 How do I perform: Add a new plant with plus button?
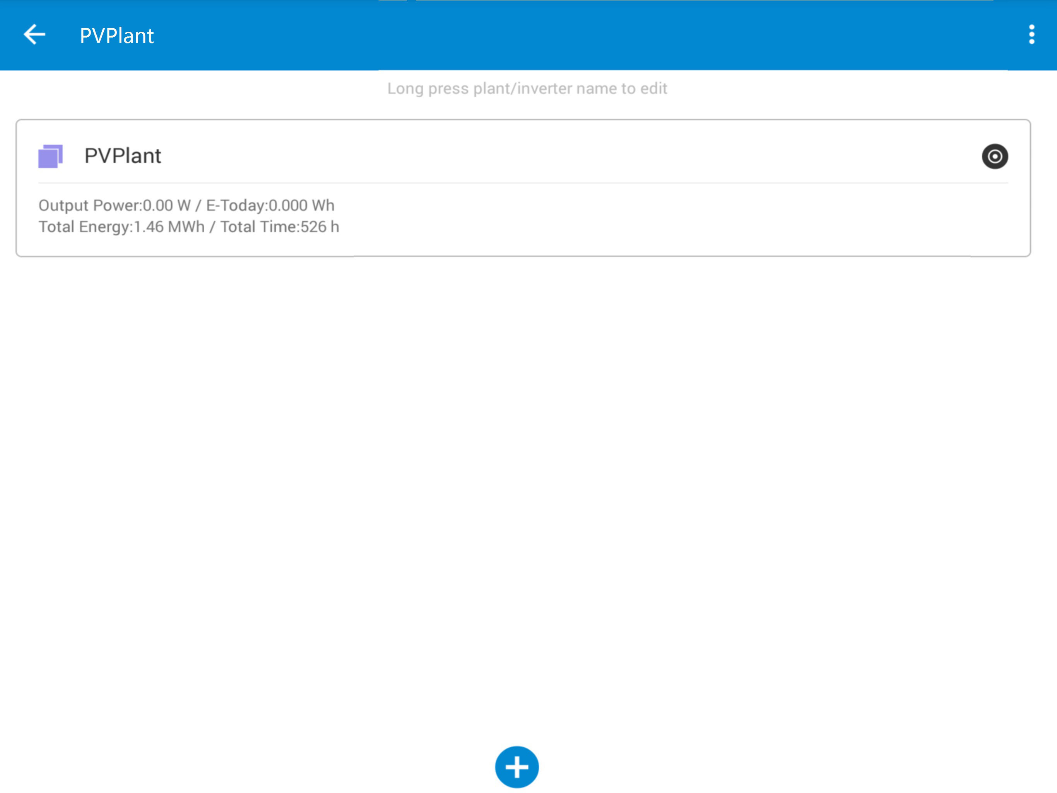(x=517, y=767)
